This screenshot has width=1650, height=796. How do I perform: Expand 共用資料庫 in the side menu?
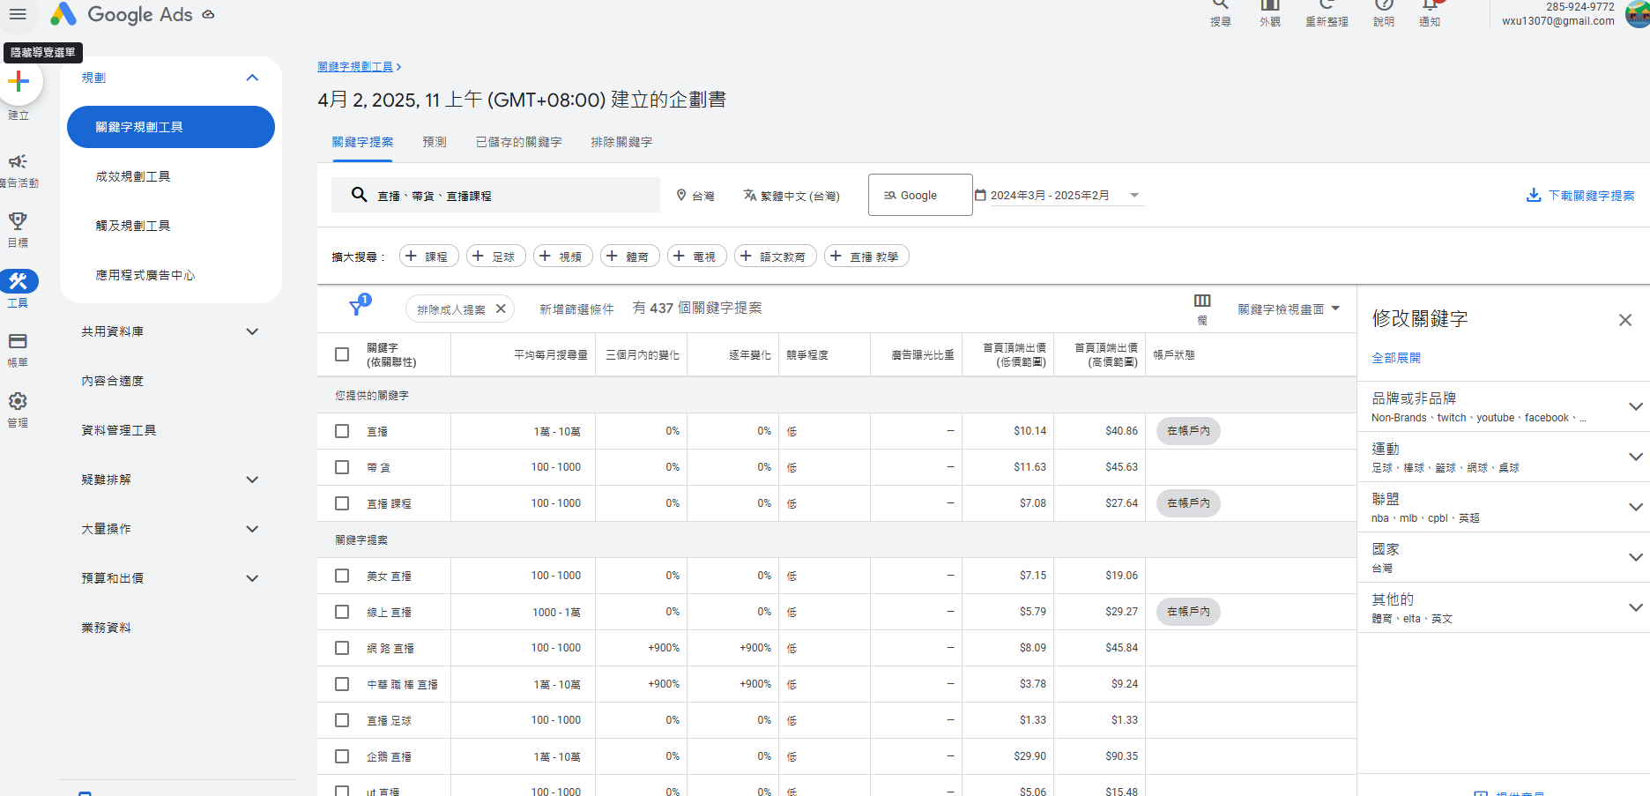pos(252,331)
